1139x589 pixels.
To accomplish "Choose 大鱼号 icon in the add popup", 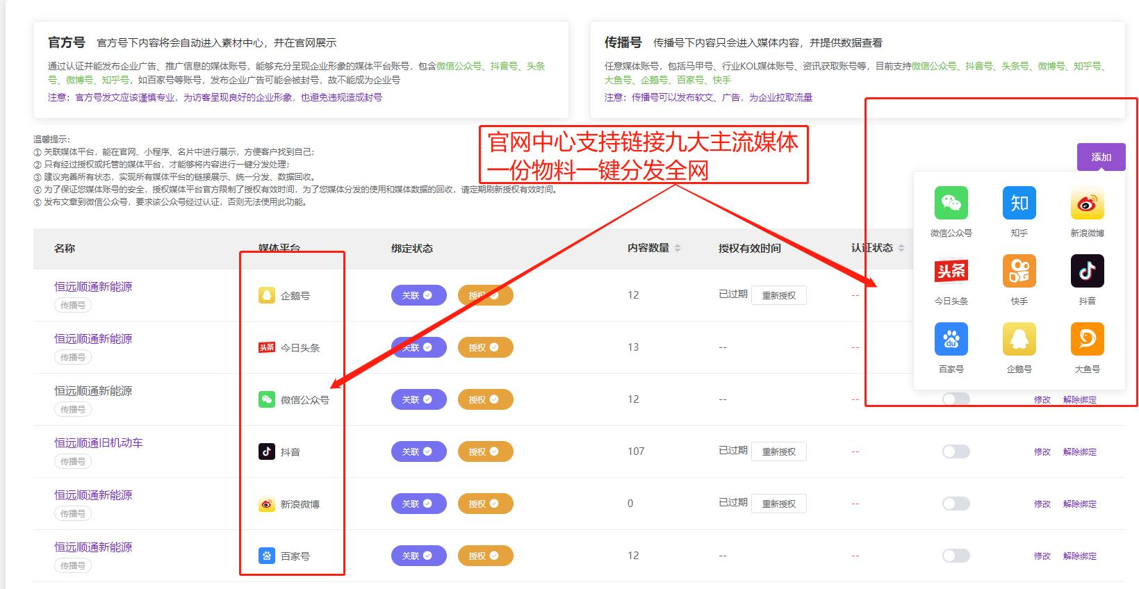I will point(1087,339).
